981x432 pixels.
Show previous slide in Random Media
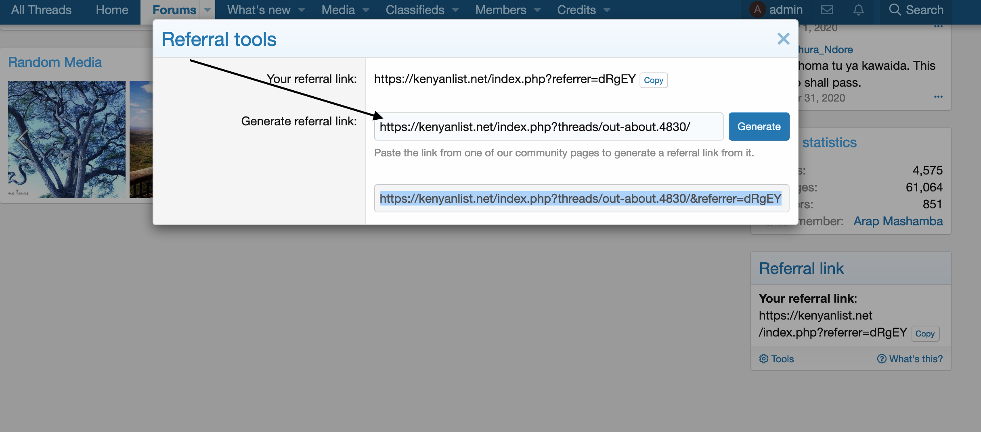[22, 140]
